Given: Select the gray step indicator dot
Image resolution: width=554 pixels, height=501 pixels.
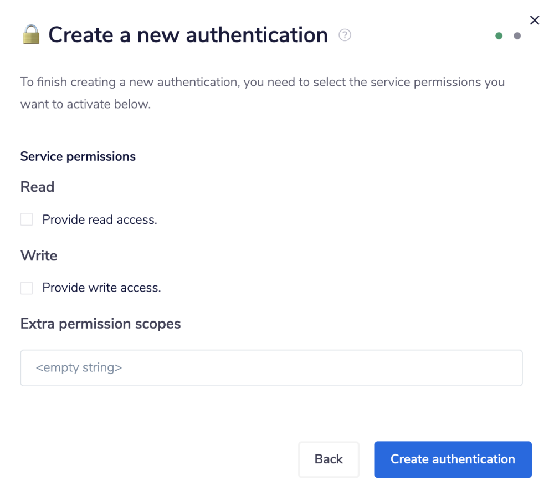Looking at the screenshot, I should (517, 36).
